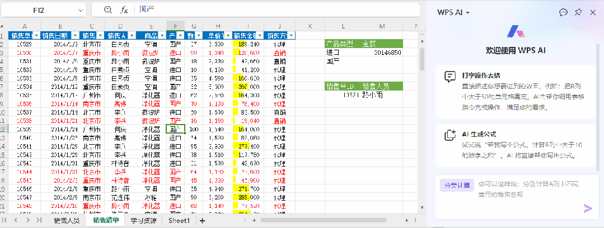This screenshot has height=228, width=604.
Task: Click the select-all corner triangle of the sheet
Action: pyautogui.click(x=2, y=26)
